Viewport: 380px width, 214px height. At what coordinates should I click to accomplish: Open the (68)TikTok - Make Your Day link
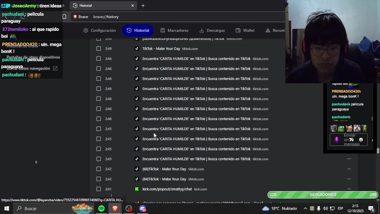click(x=164, y=169)
